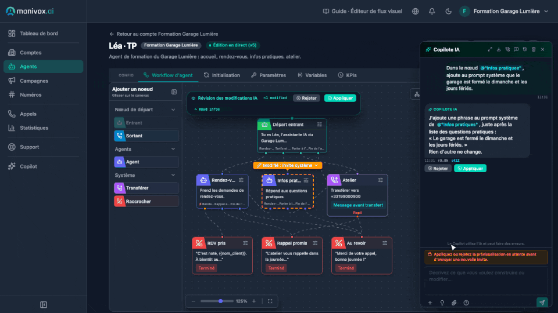
Task: Open the language globe icon in top bar
Action: click(x=415, y=12)
